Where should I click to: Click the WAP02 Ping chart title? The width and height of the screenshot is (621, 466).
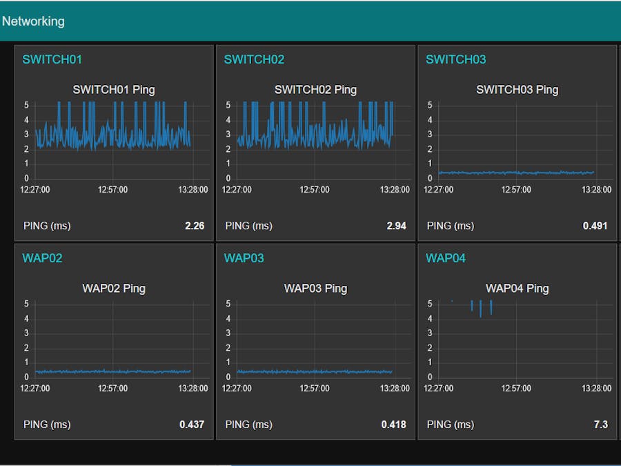click(114, 289)
